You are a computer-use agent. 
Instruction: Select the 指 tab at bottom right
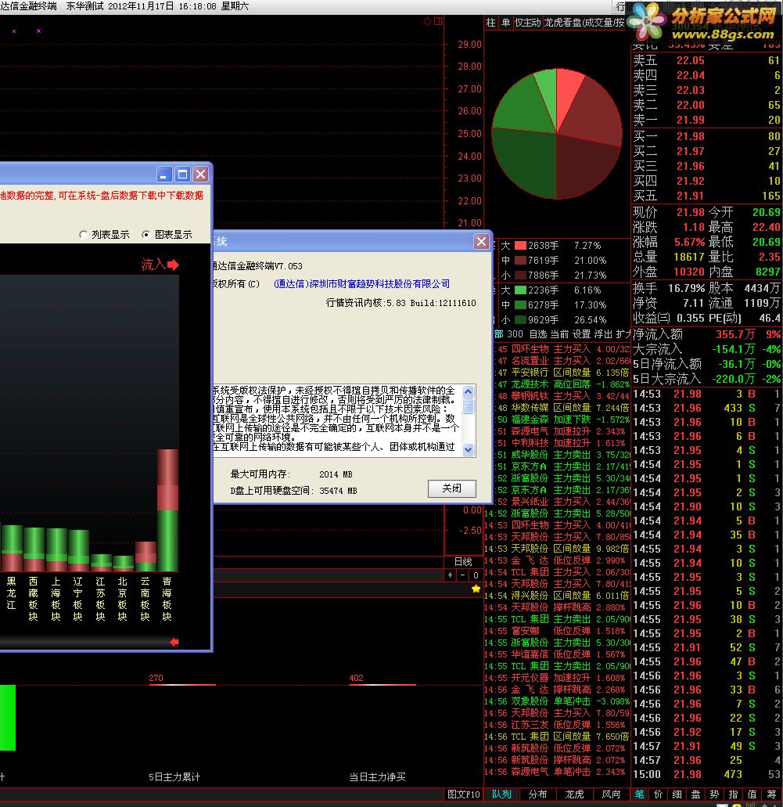click(734, 794)
